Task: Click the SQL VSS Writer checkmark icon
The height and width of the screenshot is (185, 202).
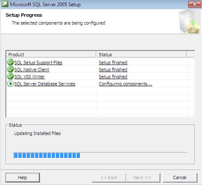Action: 10,76
